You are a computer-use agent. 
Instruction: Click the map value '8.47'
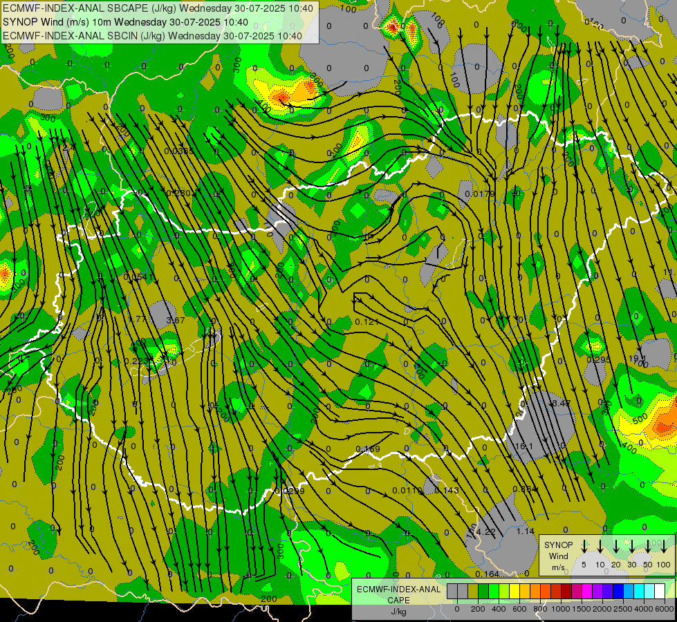coord(562,403)
